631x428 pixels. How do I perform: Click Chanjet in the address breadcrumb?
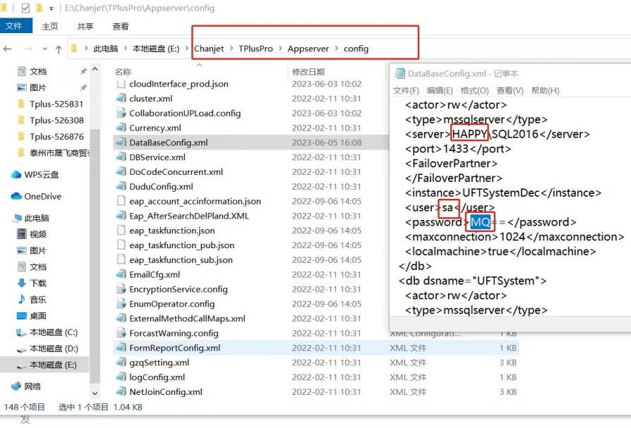[209, 49]
